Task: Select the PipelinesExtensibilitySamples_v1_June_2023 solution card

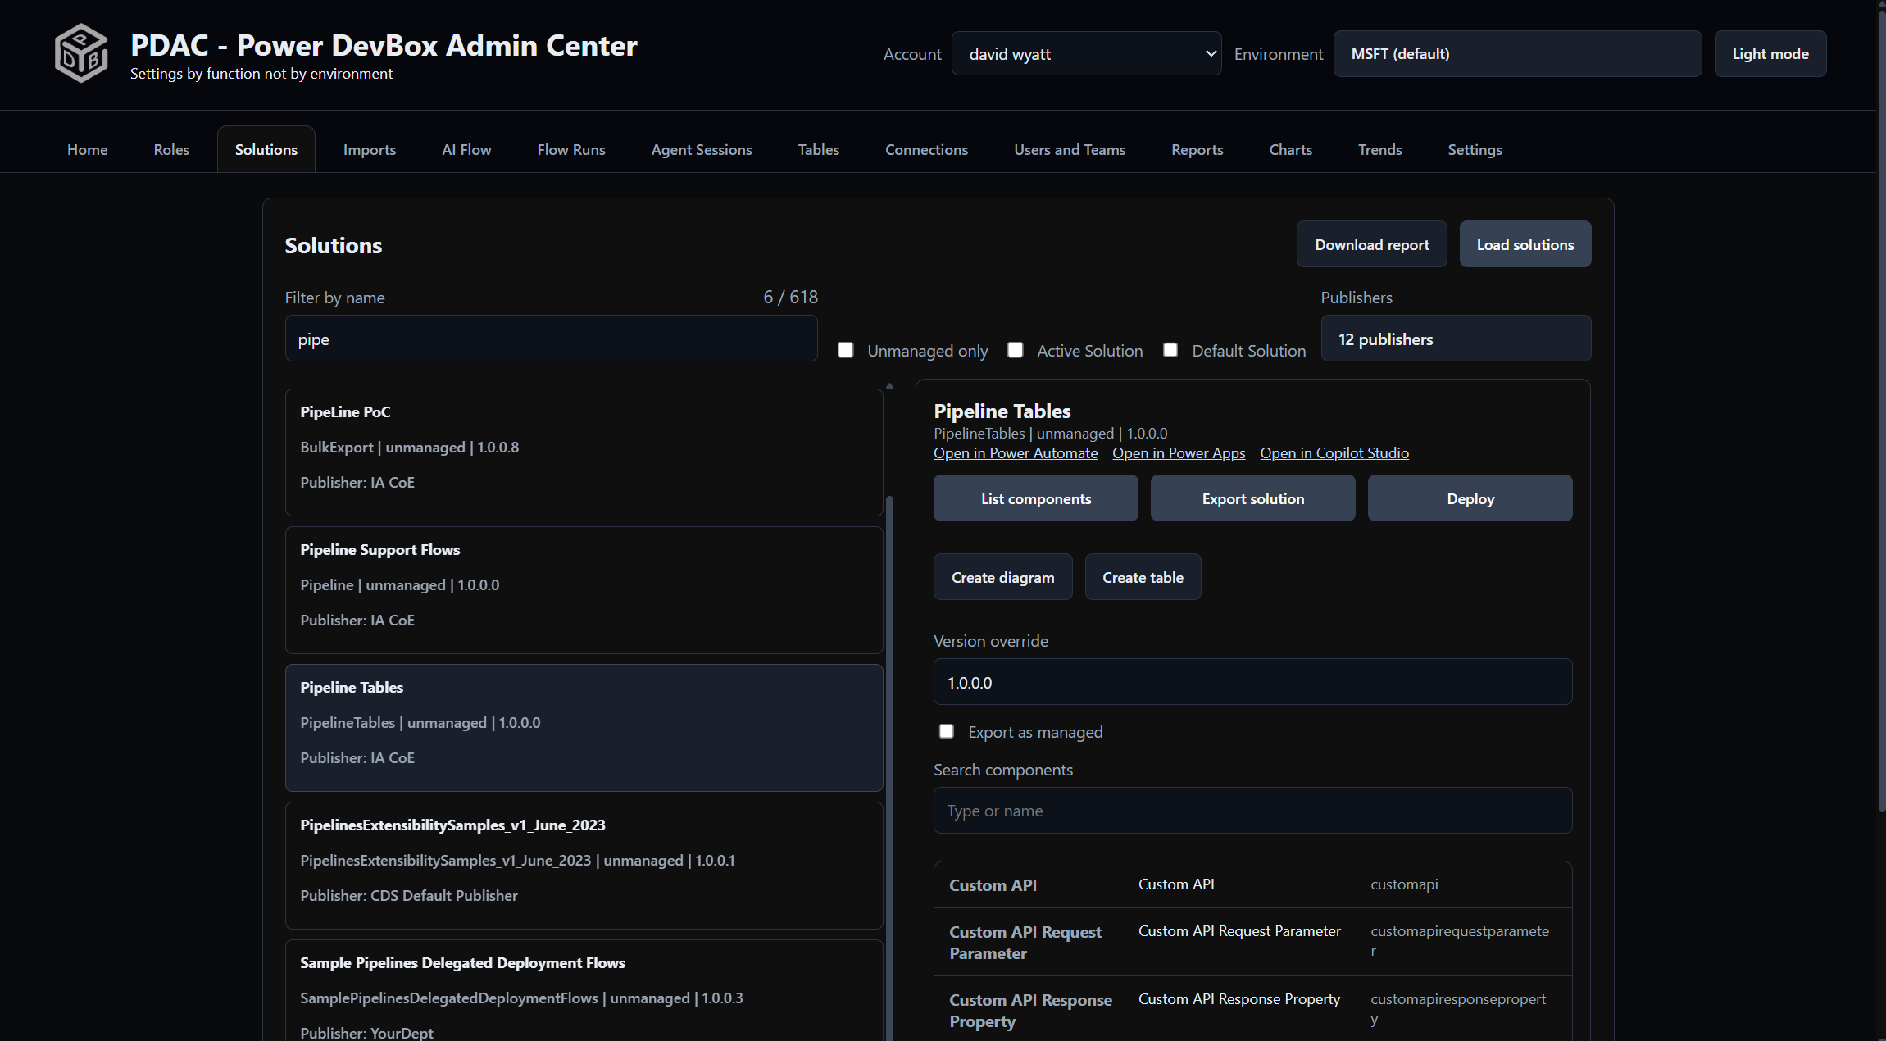Action: coord(584,866)
